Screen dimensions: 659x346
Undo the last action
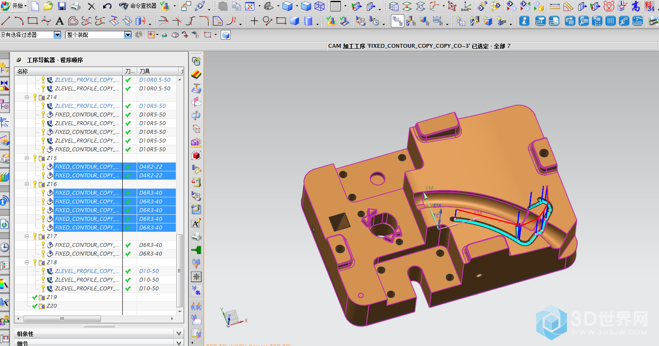[107, 6]
